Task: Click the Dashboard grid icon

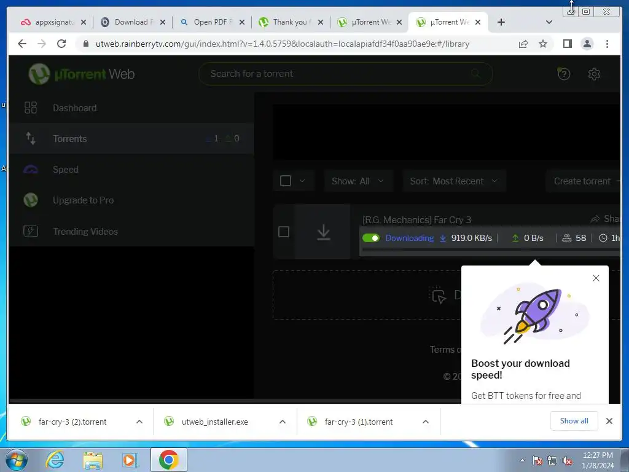Action: click(31, 108)
